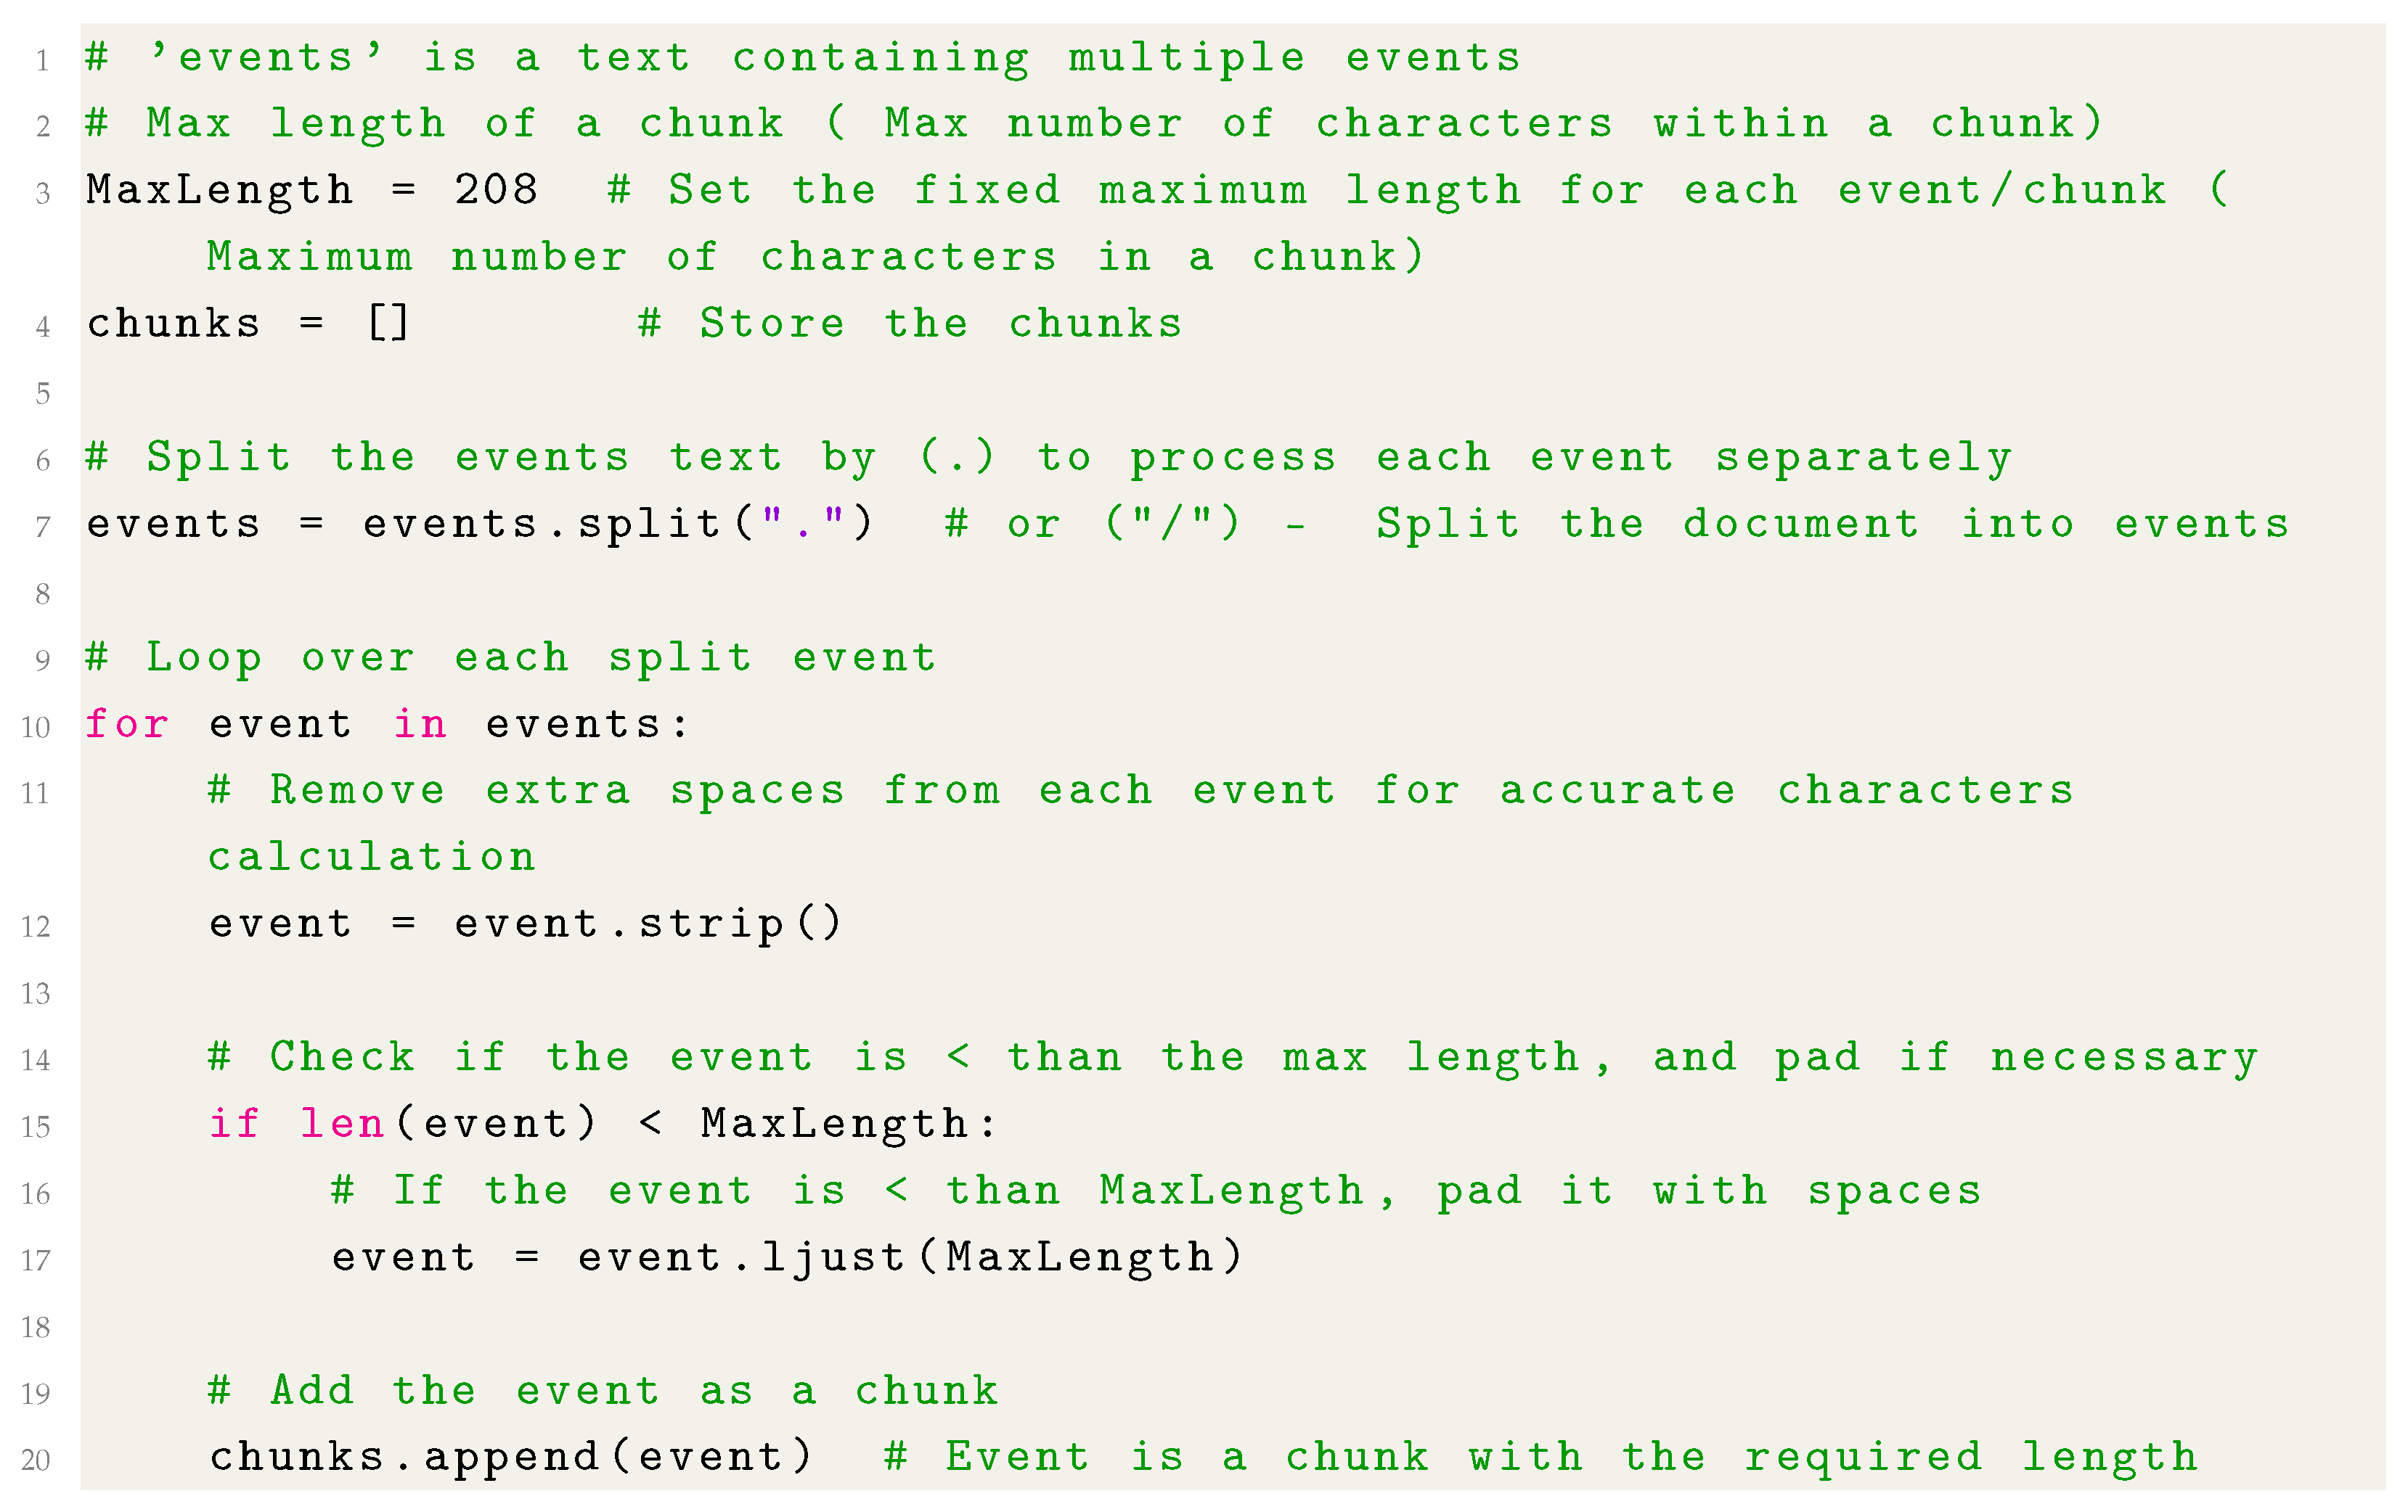Click the "split" method on line 7
The height and width of the screenshot is (1512, 2408).
650,524
